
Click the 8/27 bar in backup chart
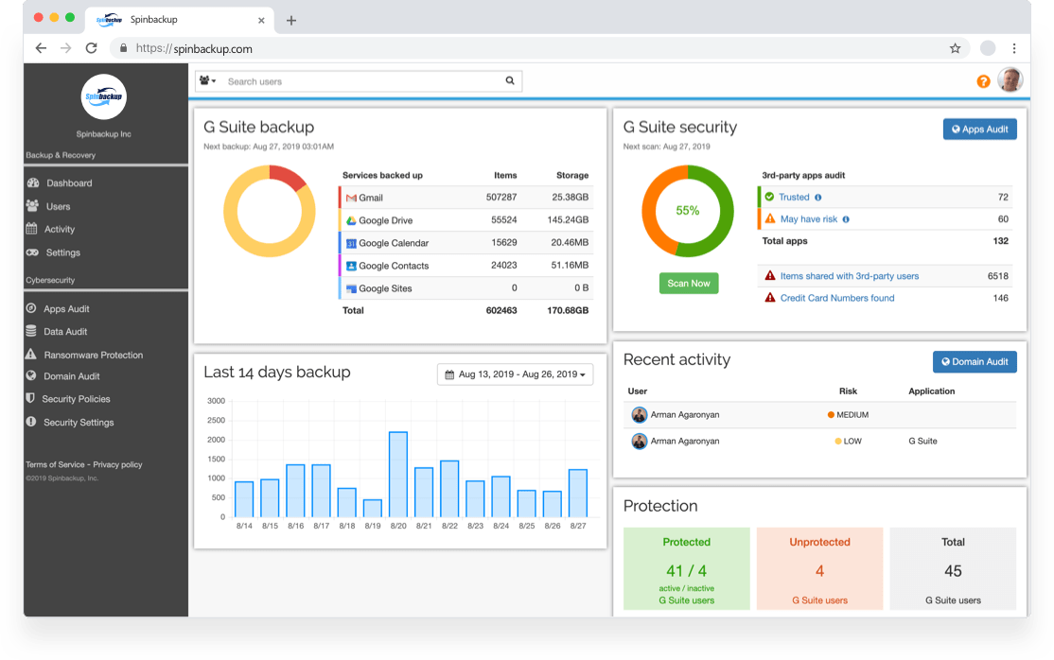[x=578, y=494]
